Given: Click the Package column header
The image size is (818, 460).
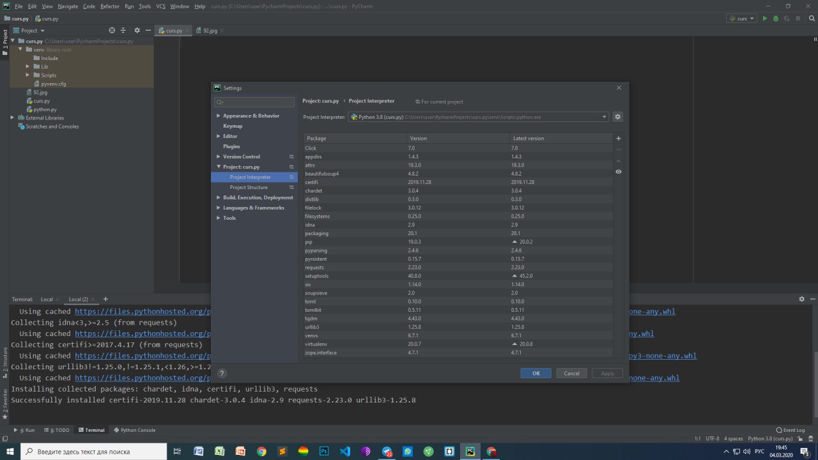Looking at the screenshot, I should [355, 138].
